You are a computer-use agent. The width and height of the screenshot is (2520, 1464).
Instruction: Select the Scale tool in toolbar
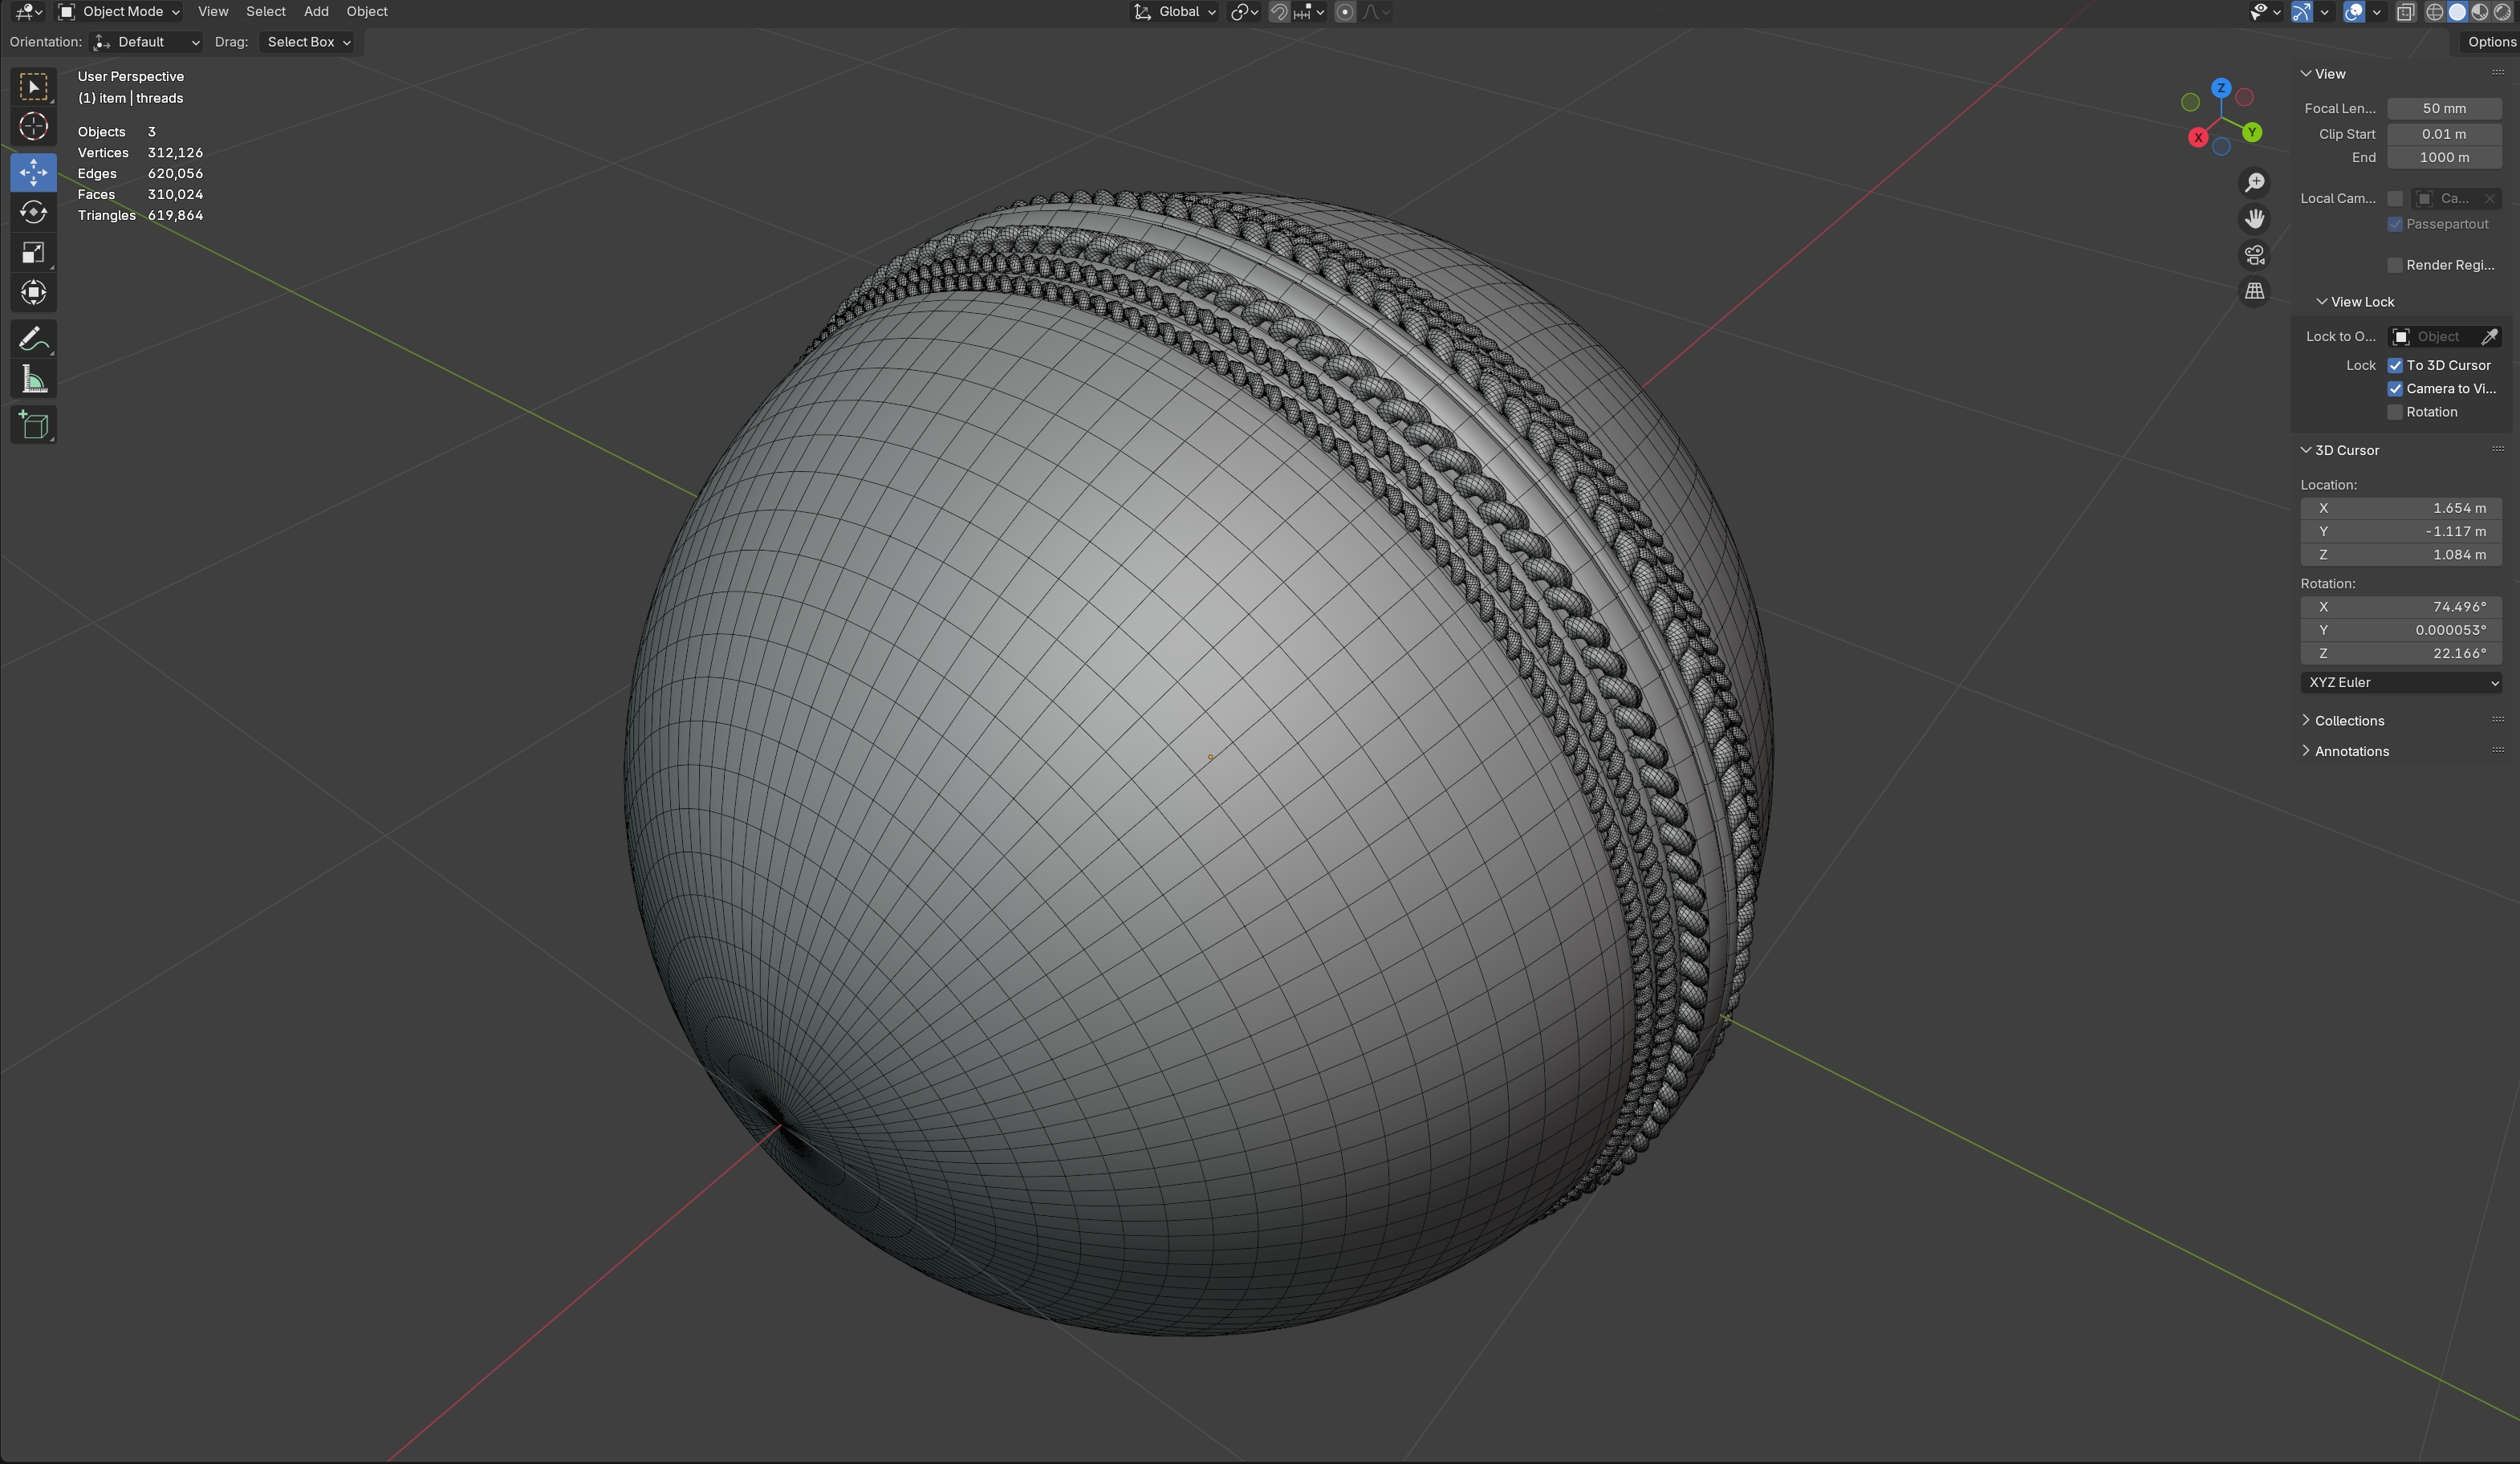pyautogui.click(x=33, y=252)
